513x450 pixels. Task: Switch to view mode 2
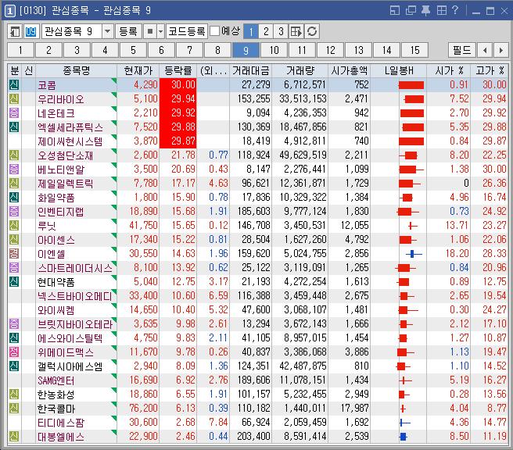(266, 32)
